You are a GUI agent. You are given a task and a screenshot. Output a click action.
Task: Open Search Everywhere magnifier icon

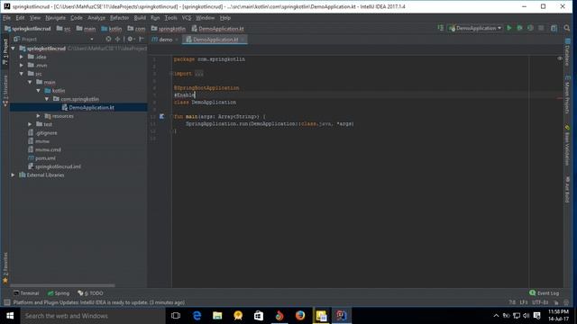pos(567,28)
